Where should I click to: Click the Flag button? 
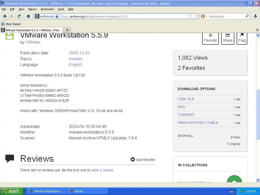pyautogui.click(x=242, y=39)
